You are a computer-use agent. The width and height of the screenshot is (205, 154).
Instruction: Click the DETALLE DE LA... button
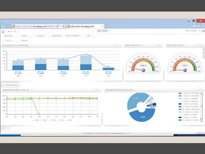[10, 85]
